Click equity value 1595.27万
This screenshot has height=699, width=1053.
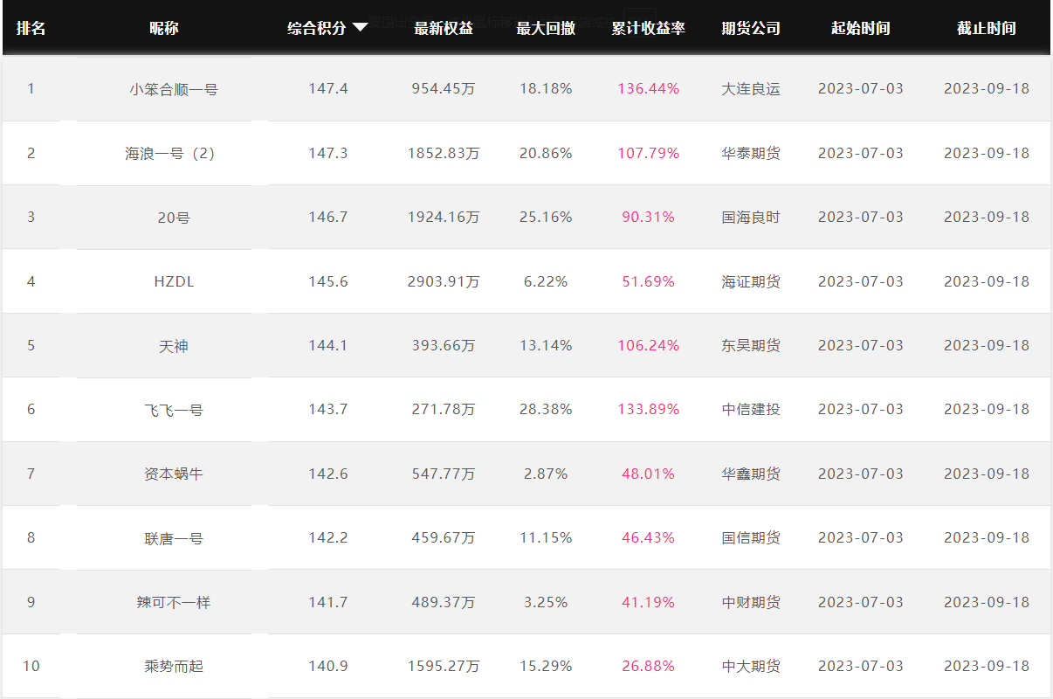coord(444,666)
